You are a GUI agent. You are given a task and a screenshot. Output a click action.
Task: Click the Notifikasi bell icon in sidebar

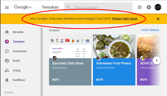(x=7, y=80)
